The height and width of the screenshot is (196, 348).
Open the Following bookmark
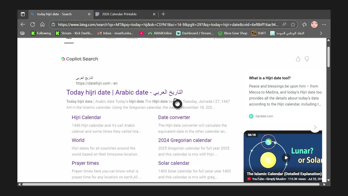click(x=41, y=33)
